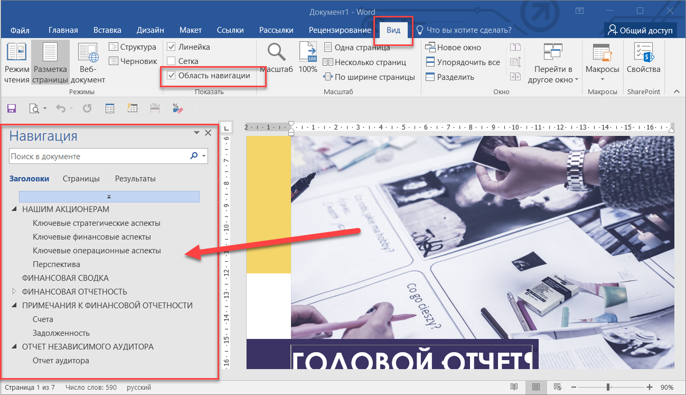
Task: Save the document with the purple floppy icon
Action: coord(11,107)
